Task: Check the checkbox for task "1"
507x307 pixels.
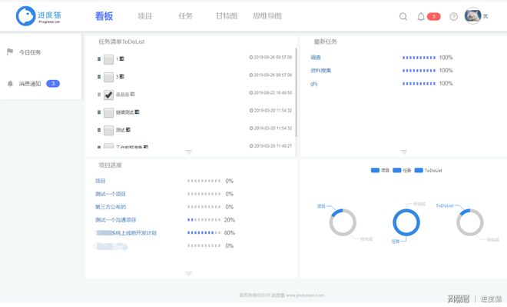Action: coord(108,59)
